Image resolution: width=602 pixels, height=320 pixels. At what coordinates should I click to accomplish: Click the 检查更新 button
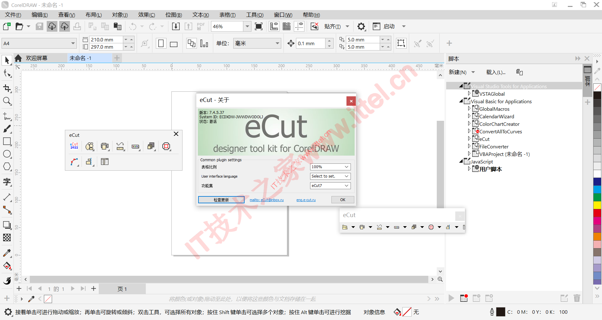point(221,200)
